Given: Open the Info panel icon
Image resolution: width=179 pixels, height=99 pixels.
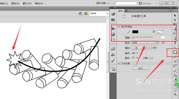Looking at the screenshot, I should (x=113, y=34).
